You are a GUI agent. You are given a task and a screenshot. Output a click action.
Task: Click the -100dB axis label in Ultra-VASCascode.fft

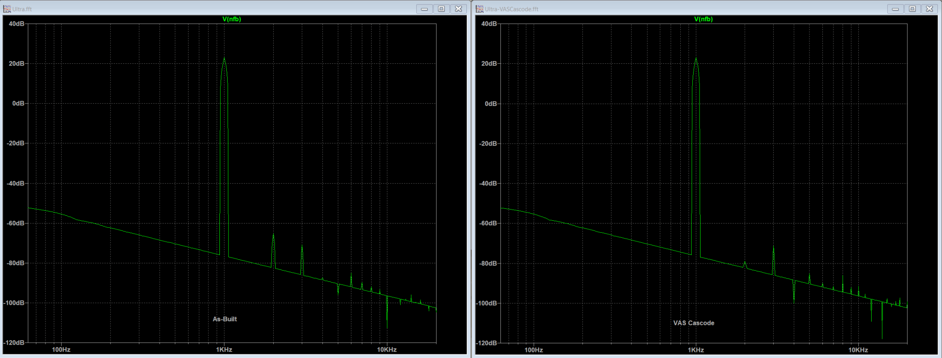[486, 303]
